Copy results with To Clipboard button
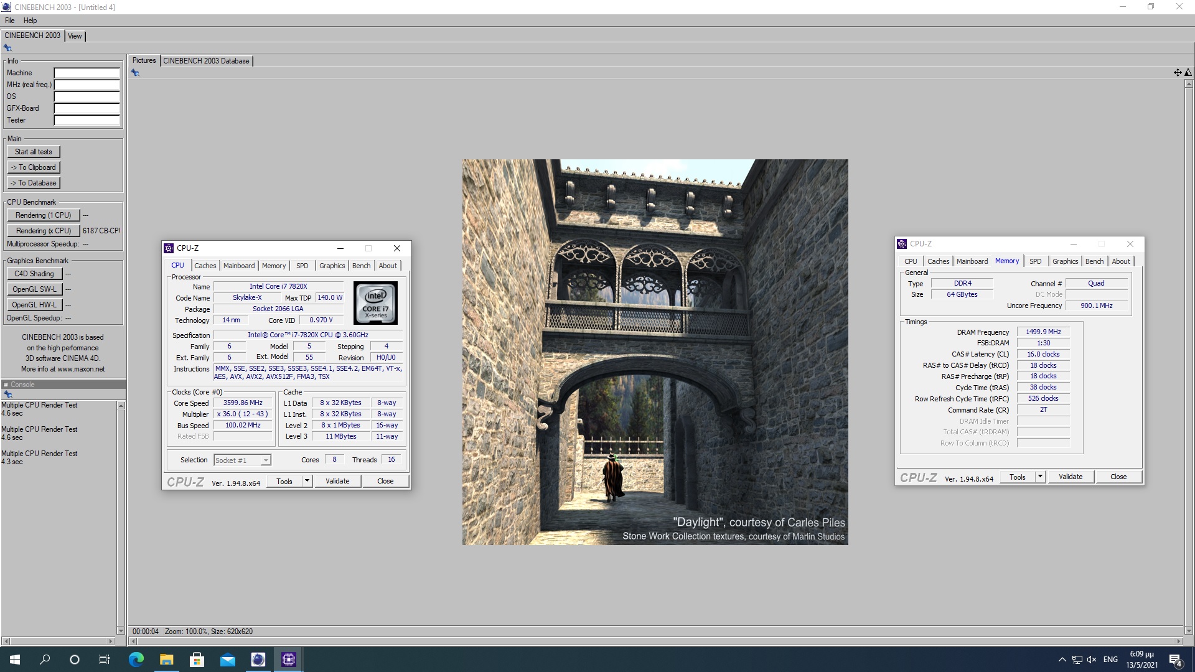 click(x=34, y=167)
